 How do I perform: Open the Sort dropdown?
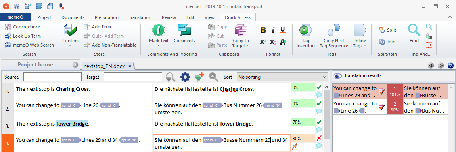(x=282, y=77)
